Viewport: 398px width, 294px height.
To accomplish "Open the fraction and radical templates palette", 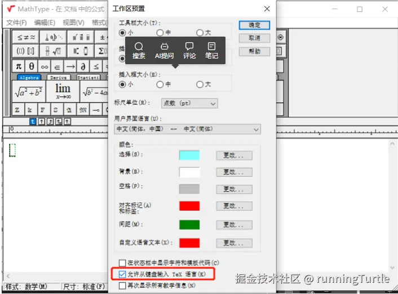I will click(53, 51).
